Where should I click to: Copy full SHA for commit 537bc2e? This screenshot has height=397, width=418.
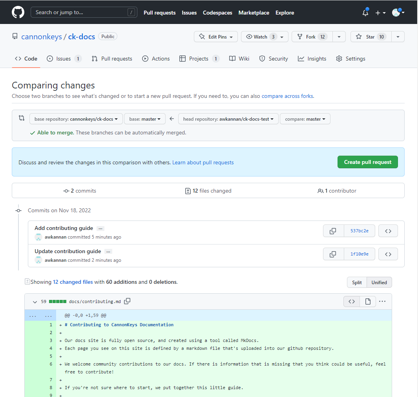point(333,231)
